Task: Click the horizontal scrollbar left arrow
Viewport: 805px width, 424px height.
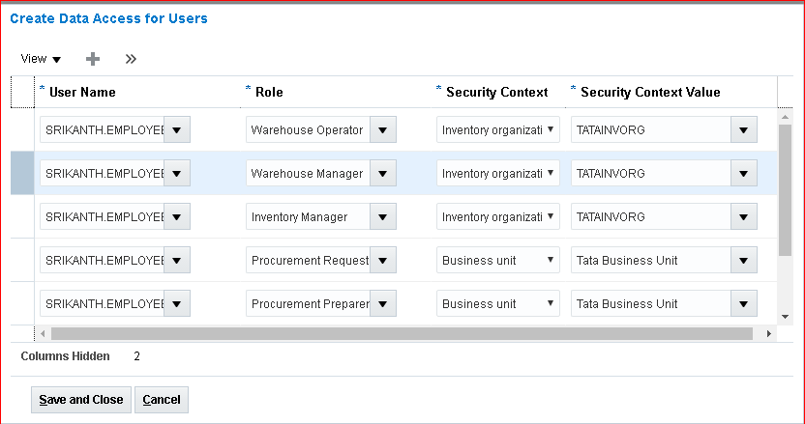Action: pyautogui.click(x=42, y=333)
